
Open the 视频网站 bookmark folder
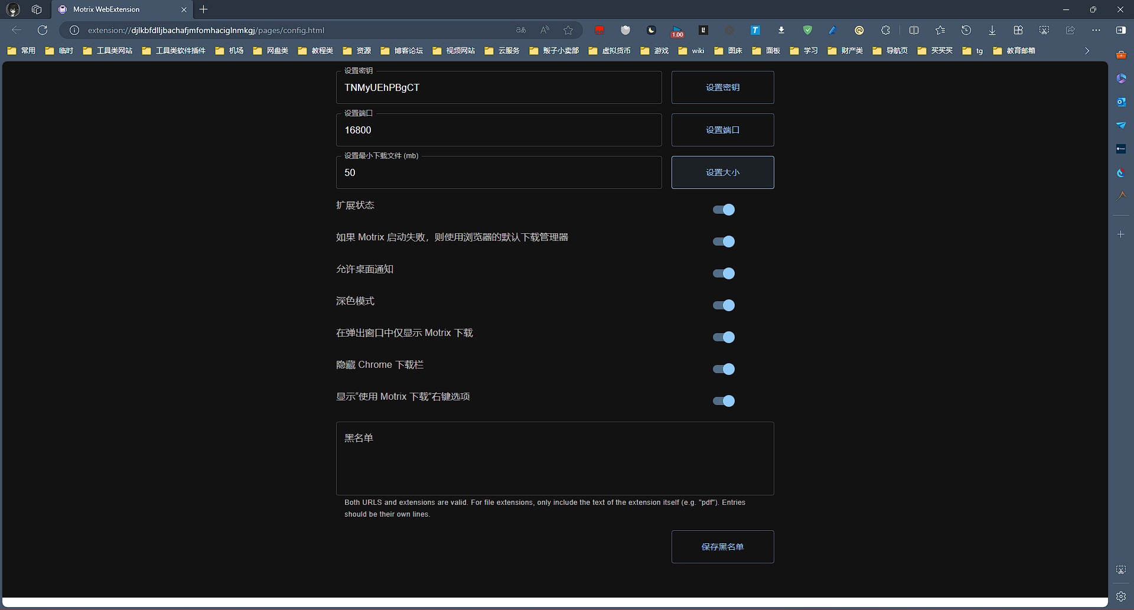click(x=454, y=51)
